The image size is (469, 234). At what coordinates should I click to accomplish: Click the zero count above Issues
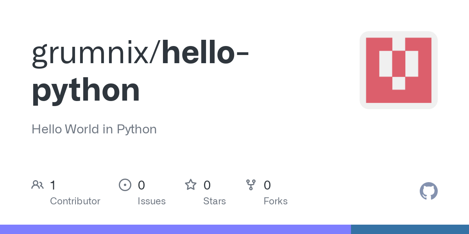[141, 185]
